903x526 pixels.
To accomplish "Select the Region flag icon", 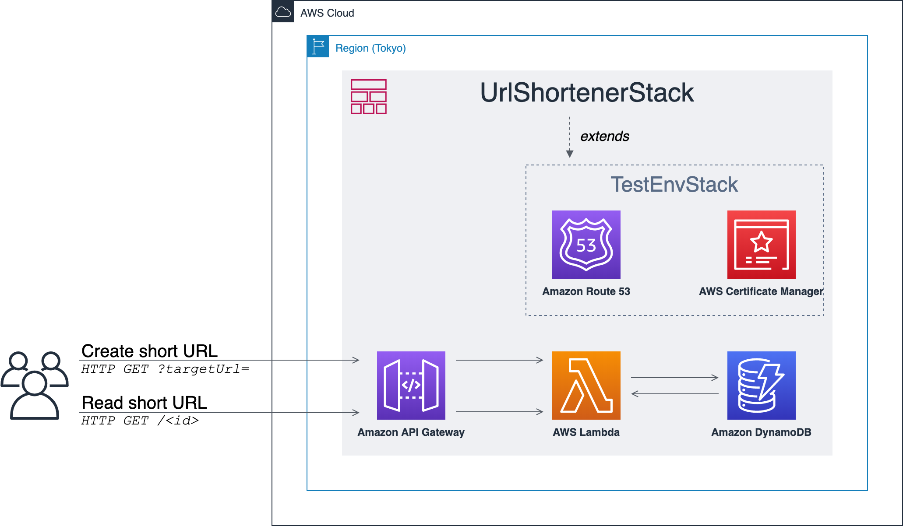I will [x=318, y=46].
